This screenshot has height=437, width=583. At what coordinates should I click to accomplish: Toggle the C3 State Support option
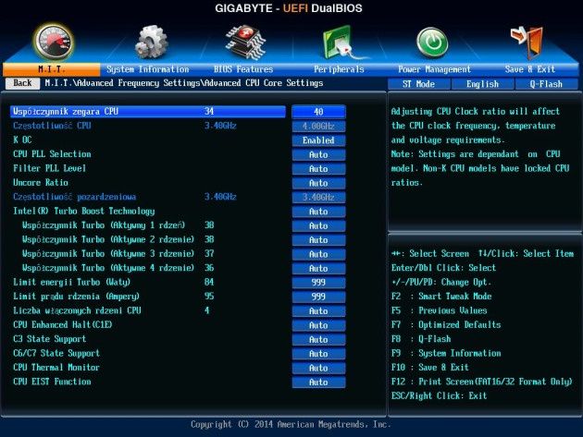click(x=318, y=339)
